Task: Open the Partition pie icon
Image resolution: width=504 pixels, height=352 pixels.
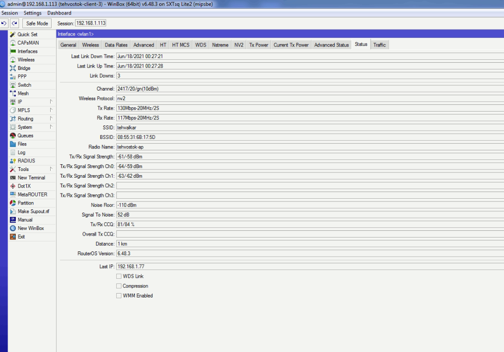Action: click(12, 203)
